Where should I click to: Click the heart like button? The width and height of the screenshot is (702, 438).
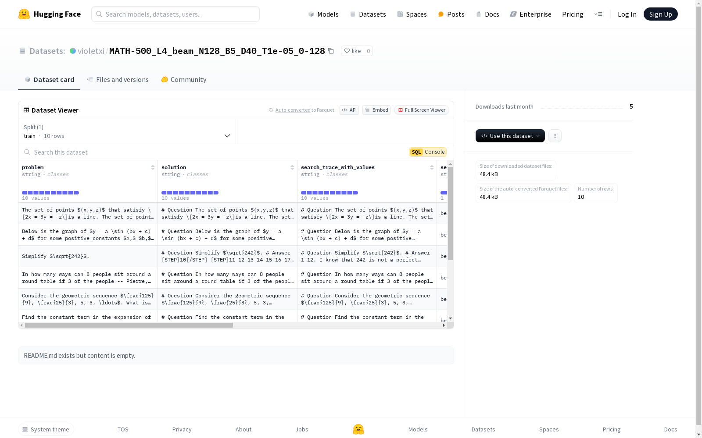click(352, 51)
